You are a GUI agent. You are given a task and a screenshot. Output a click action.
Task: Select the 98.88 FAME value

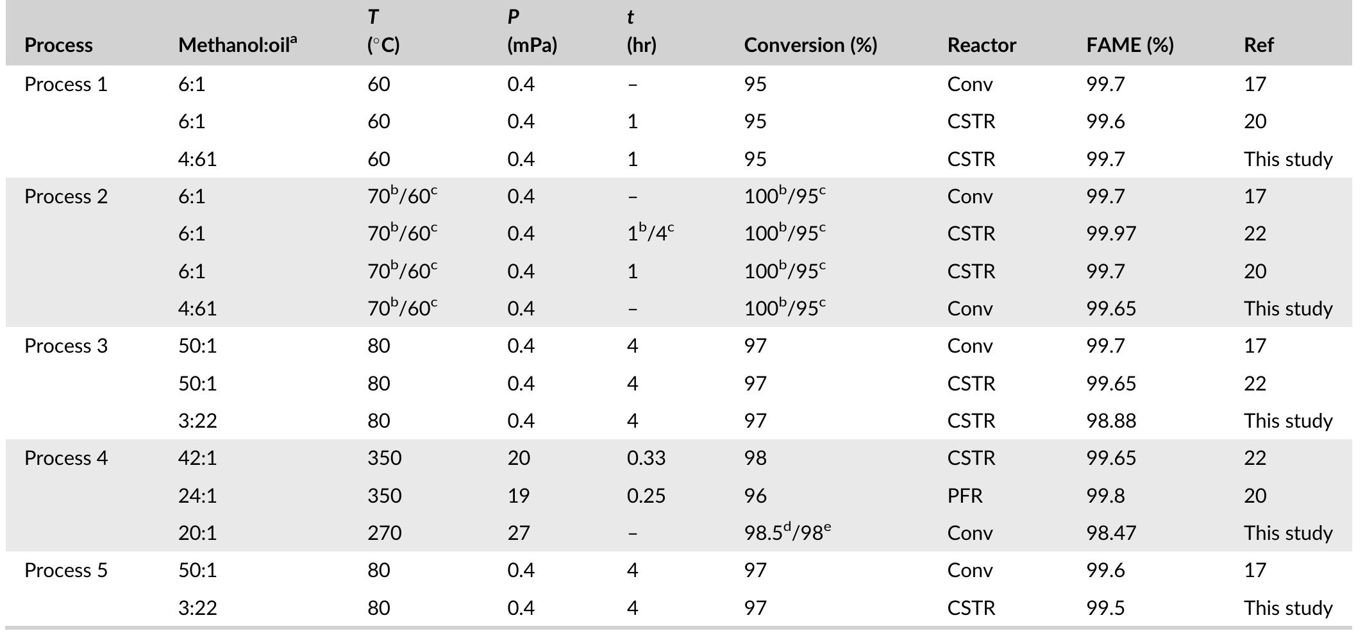(x=1111, y=421)
